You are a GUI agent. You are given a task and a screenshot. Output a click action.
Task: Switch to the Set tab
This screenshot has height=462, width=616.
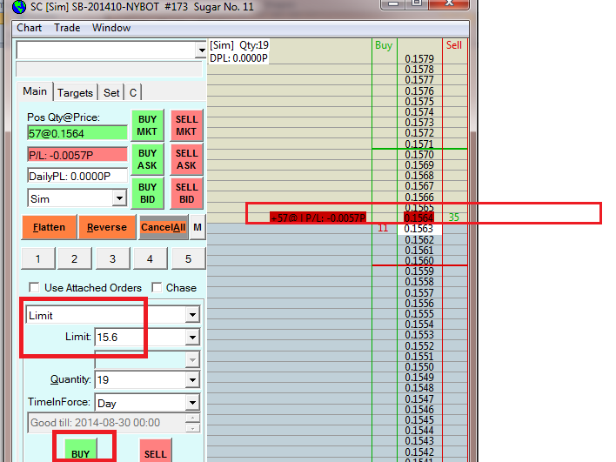tap(111, 93)
